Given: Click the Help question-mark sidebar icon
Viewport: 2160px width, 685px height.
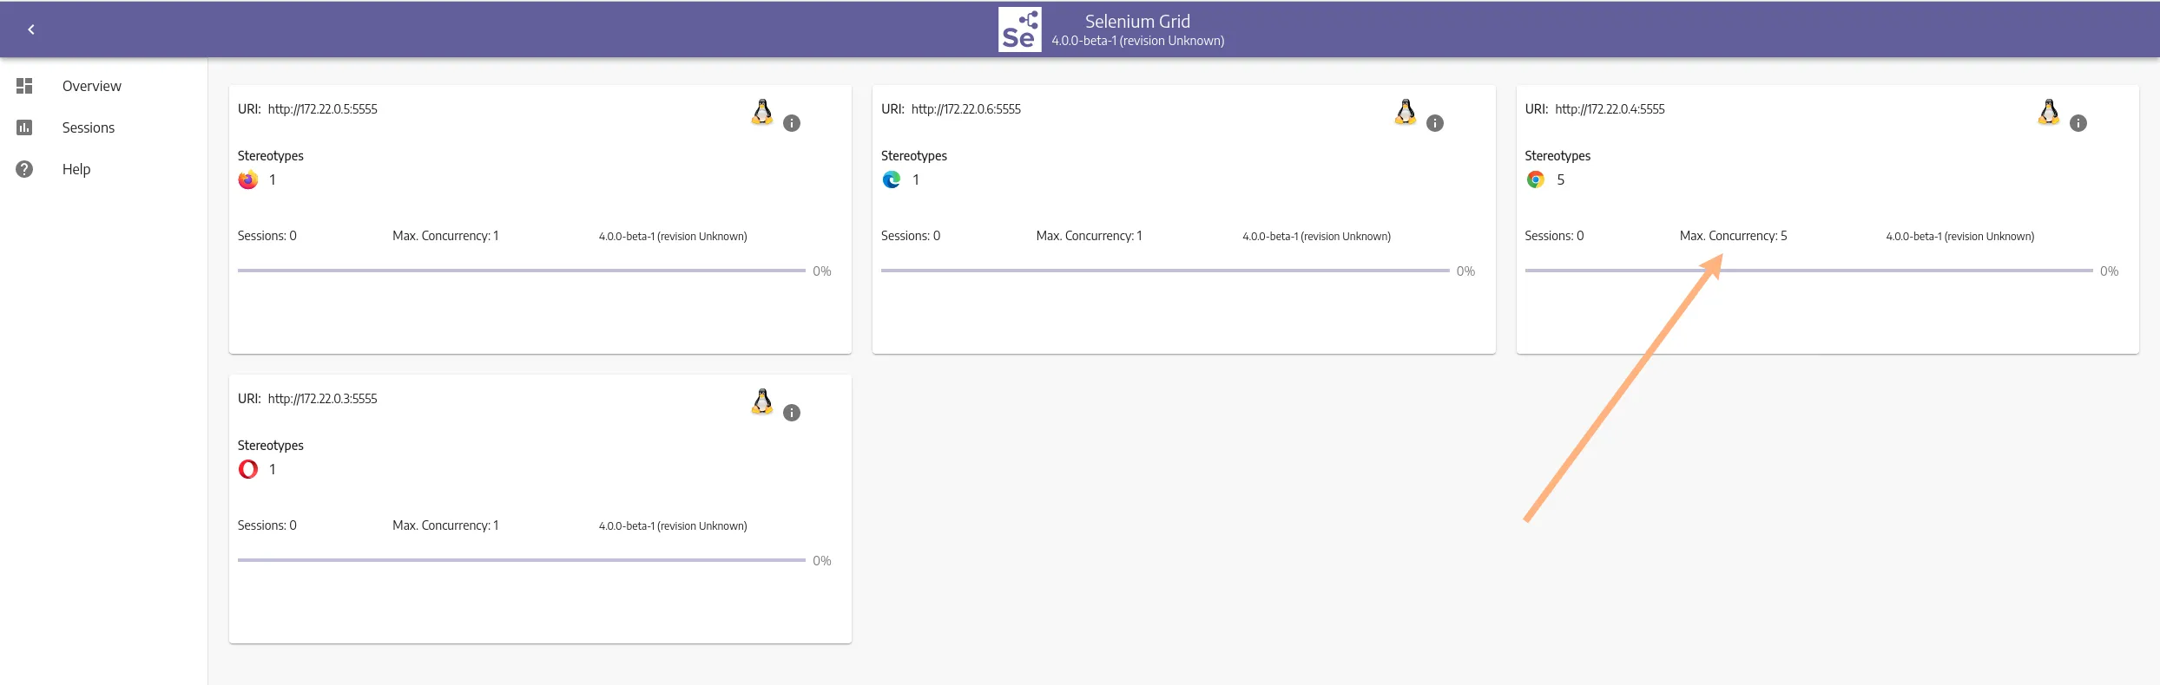Looking at the screenshot, I should click(24, 169).
